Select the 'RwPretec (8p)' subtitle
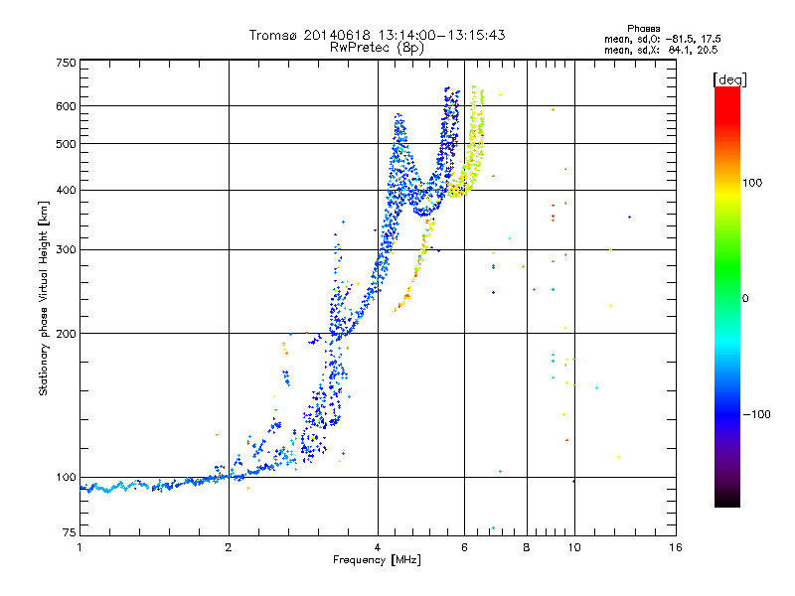Viewport: 795px width, 596px height. coord(377,48)
